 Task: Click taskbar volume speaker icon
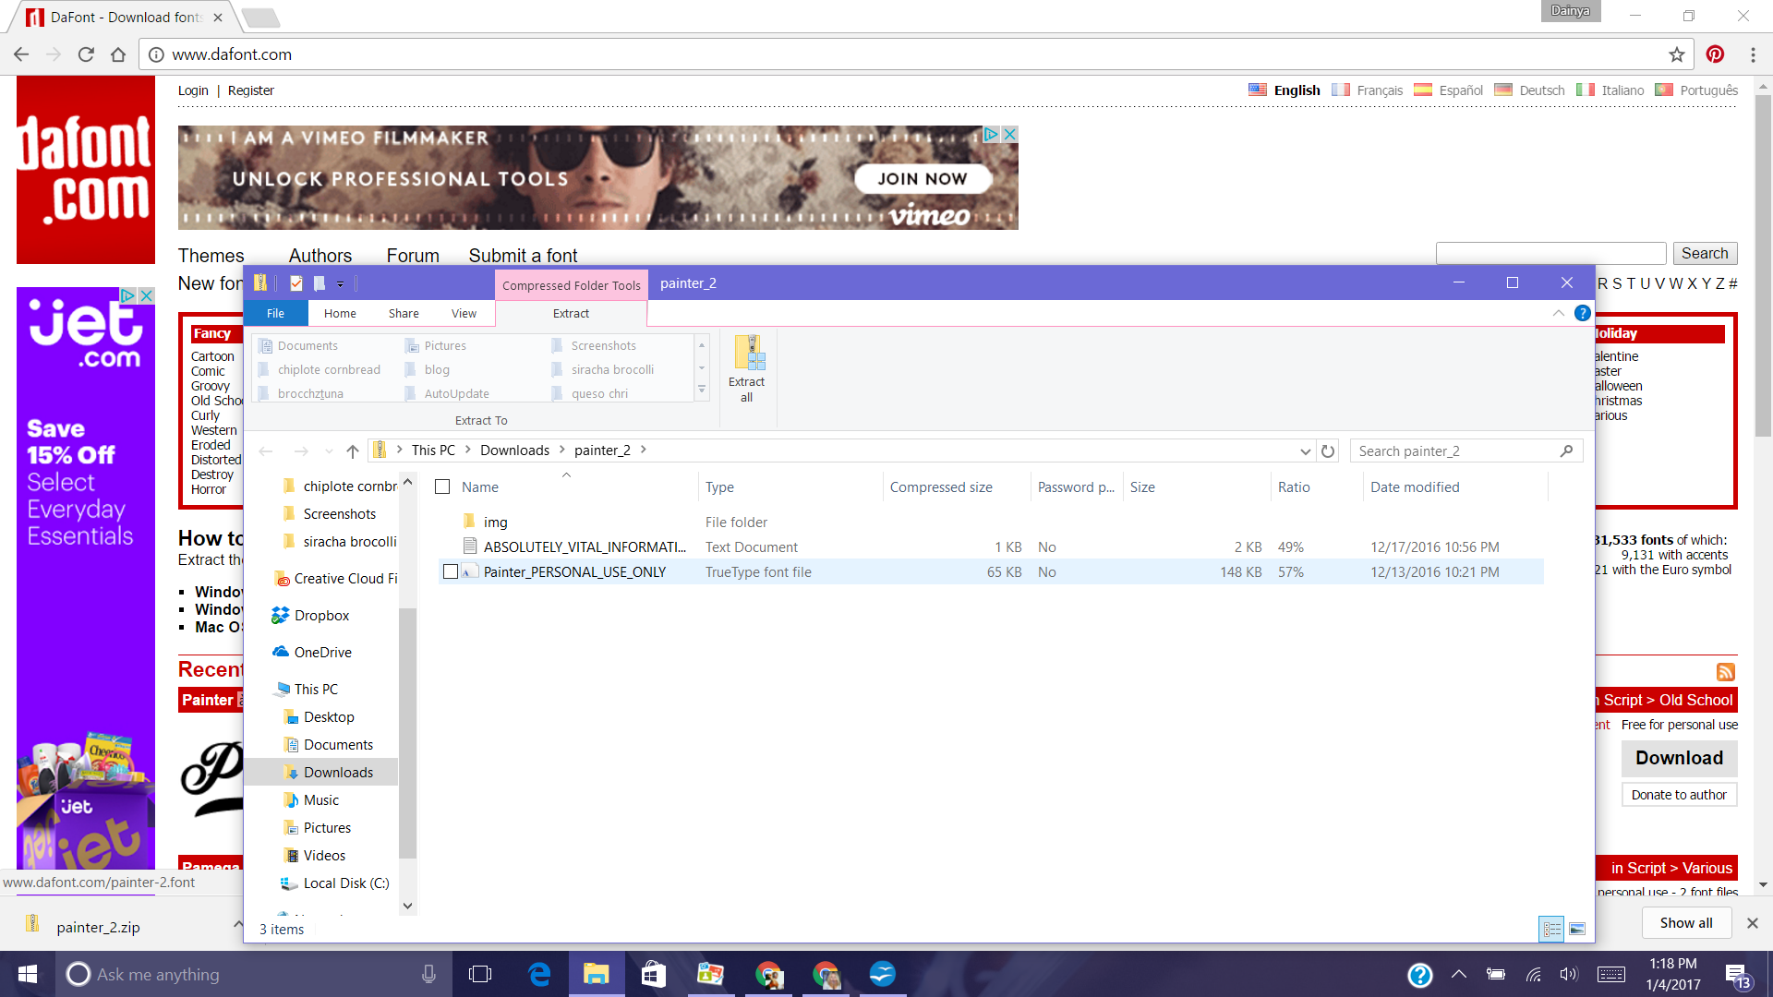pyautogui.click(x=1568, y=974)
